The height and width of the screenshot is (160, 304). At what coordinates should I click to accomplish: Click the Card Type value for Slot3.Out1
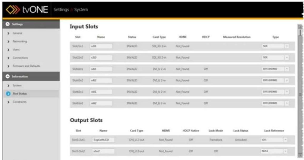coord(137,140)
